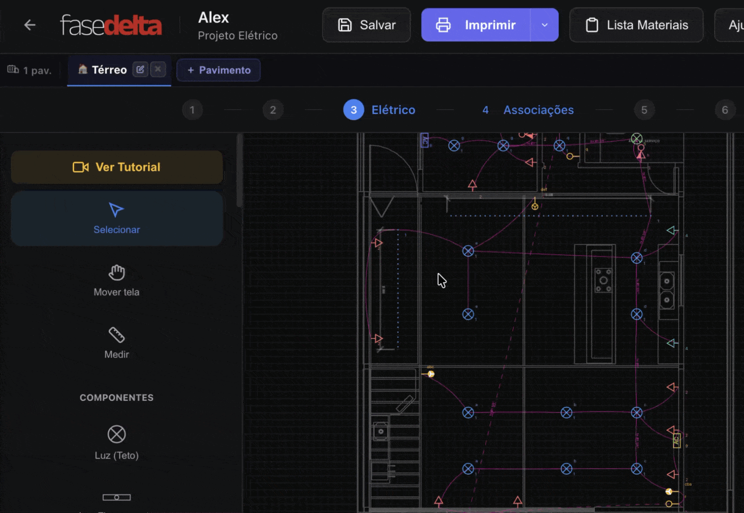The width and height of the screenshot is (744, 513).
Task: Select the ceiling light right of the stove
Action: click(637, 258)
